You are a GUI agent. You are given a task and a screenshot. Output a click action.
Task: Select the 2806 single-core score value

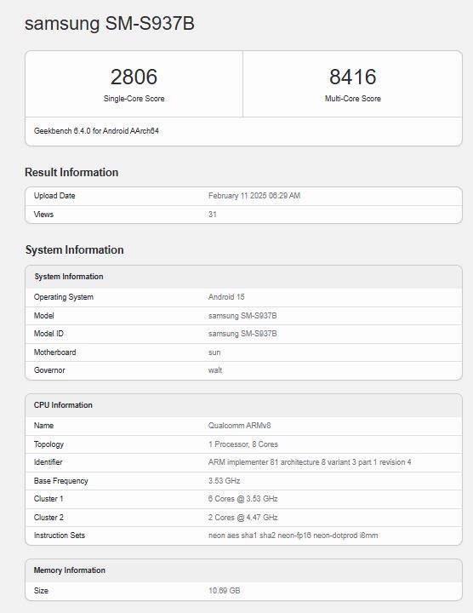point(134,77)
